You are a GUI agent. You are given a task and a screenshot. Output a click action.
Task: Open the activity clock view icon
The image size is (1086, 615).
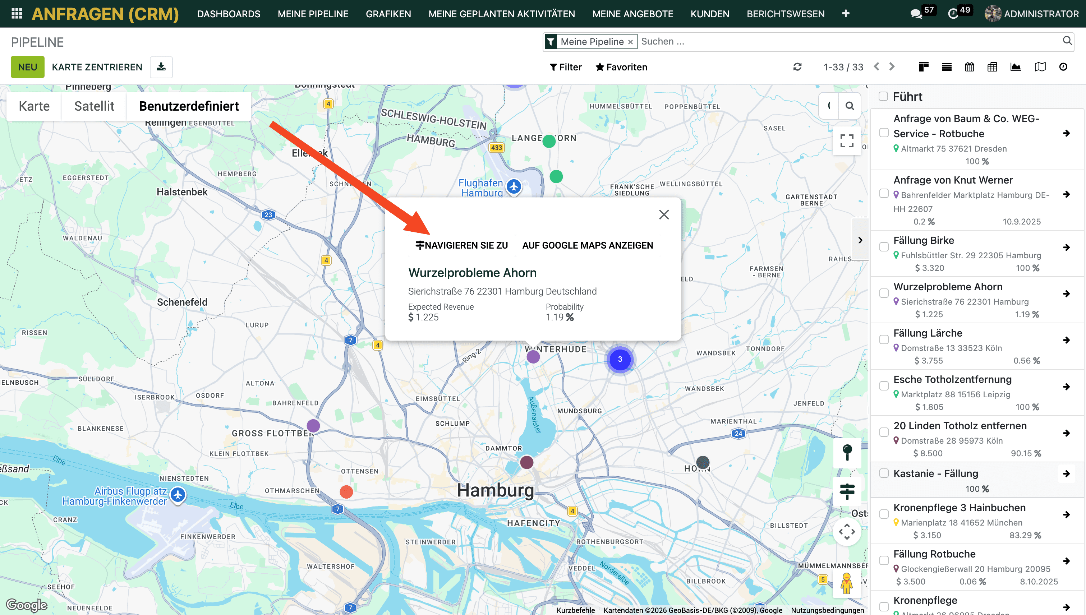[x=1063, y=67]
